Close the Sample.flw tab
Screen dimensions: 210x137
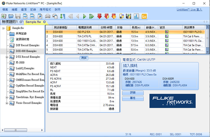(x=44, y=22)
